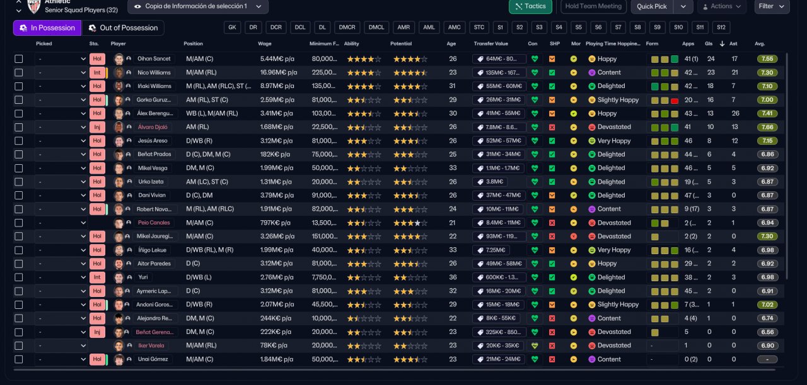The image size is (807, 385).
Task: Click Hold Team Meeting
Action: click(593, 6)
